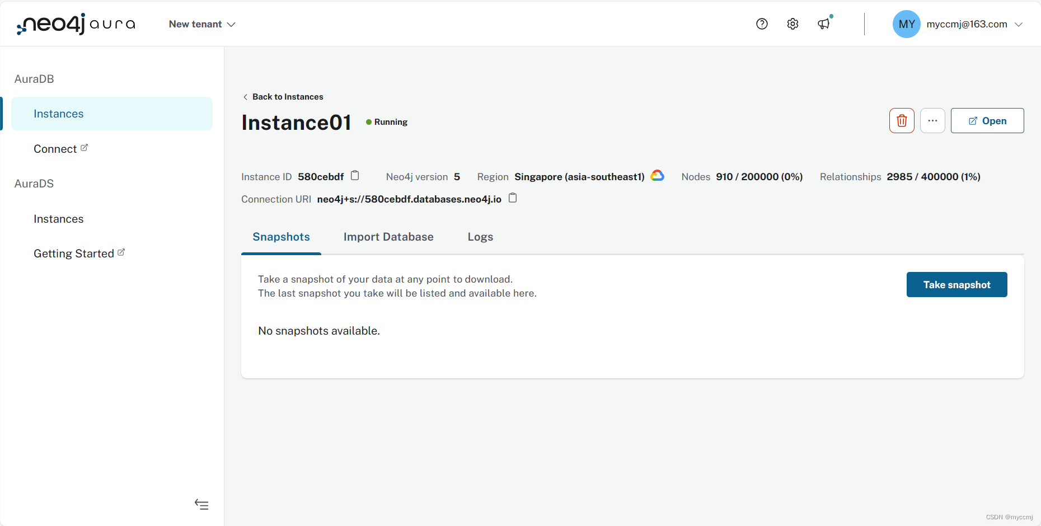The width and height of the screenshot is (1041, 526).
Task: Click the green Running status indicator
Action: click(368, 122)
